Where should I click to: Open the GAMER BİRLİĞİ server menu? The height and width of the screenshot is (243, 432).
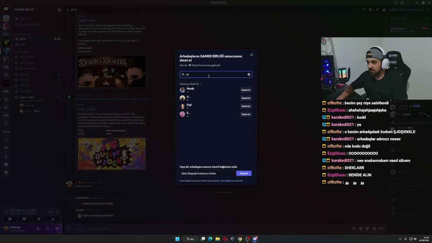(x=26, y=9)
